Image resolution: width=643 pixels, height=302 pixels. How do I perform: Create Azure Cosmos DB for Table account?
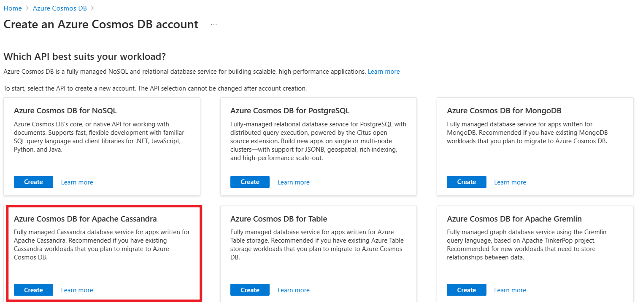coord(250,290)
